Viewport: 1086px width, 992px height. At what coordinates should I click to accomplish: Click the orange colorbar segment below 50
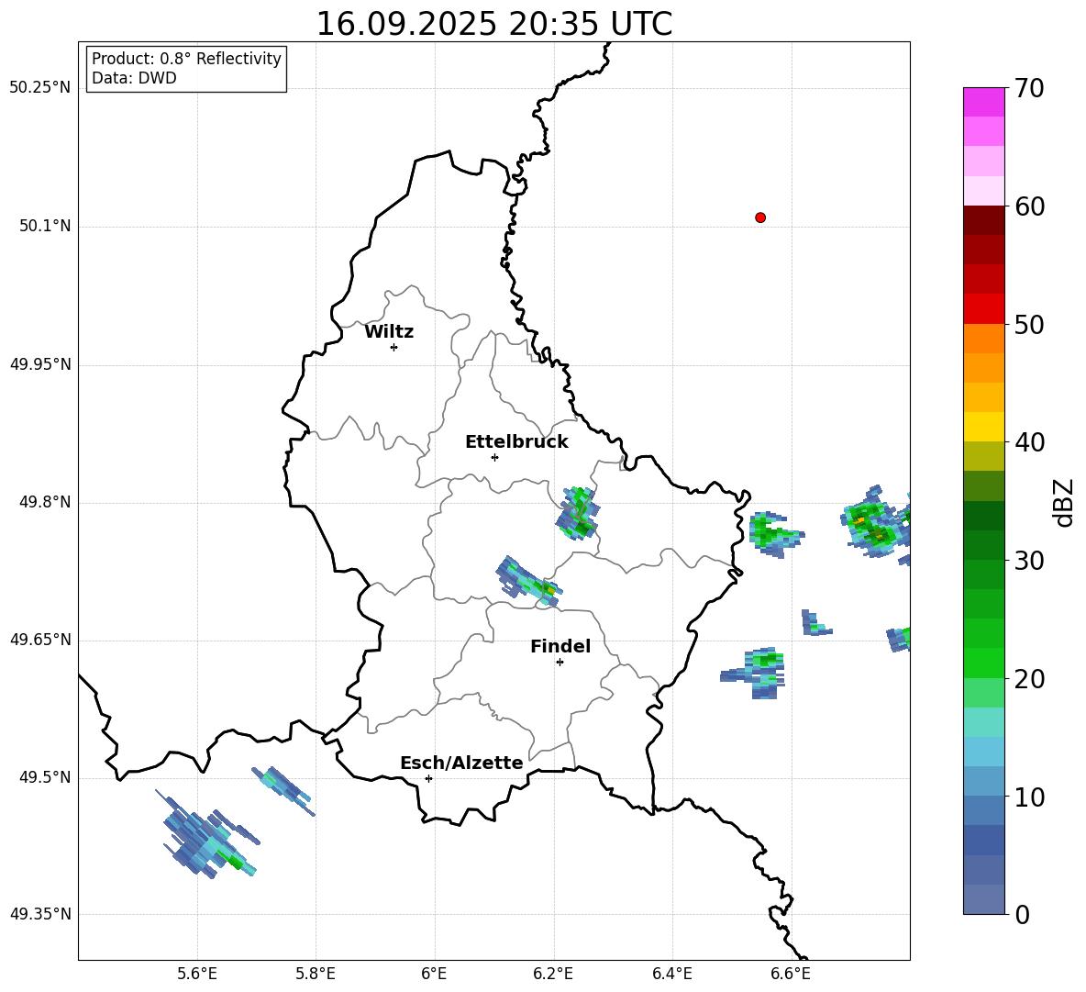point(983,338)
